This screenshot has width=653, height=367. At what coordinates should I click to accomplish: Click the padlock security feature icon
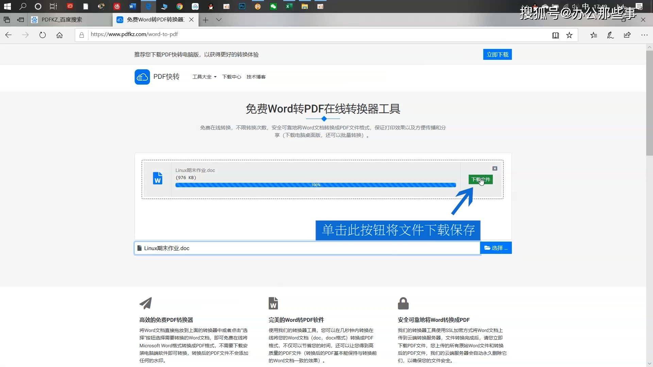[403, 303]
